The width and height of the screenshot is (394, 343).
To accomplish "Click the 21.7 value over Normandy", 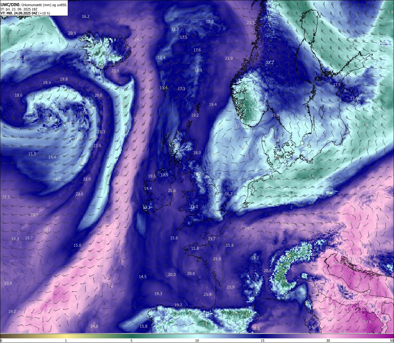I will click(x=211, y=239).
